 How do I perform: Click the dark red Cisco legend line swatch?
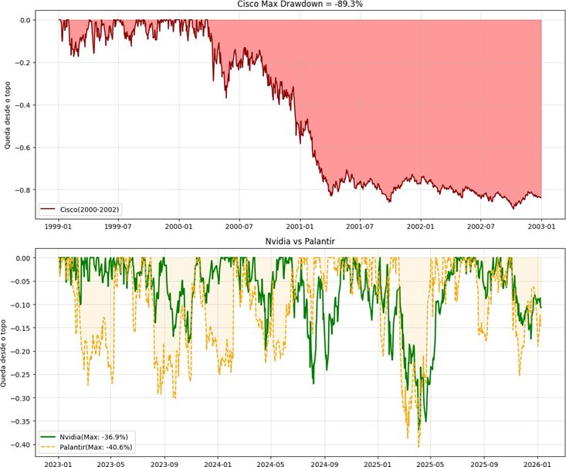click(x=51, y=209)
